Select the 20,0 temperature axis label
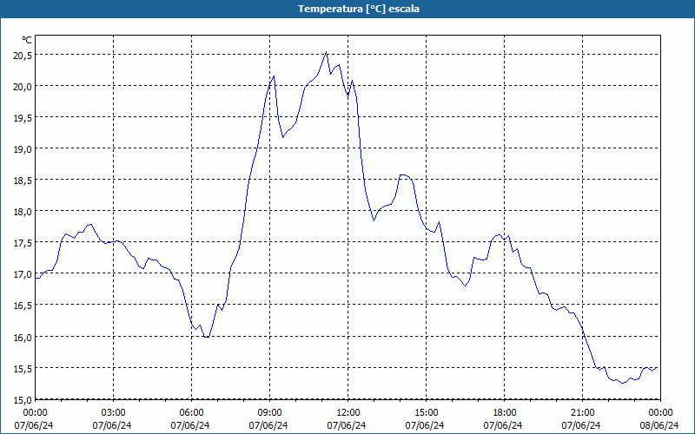The height and width of the screenshot is (434, 695). (x=23, y=86)
